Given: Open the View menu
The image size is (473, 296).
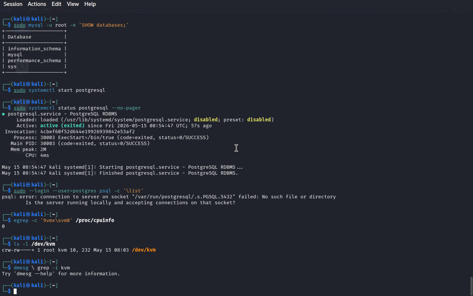Looking at the screenshot, I should 73,4.
